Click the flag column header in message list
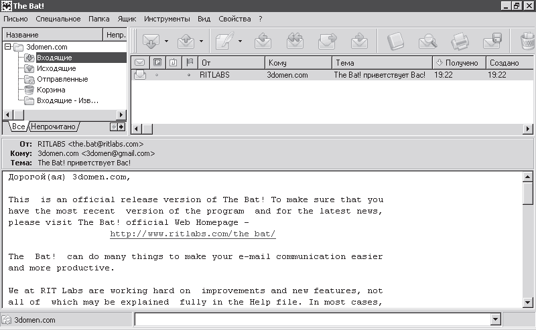The height and width of the screenshot is (330, 536). pos(190,63)
